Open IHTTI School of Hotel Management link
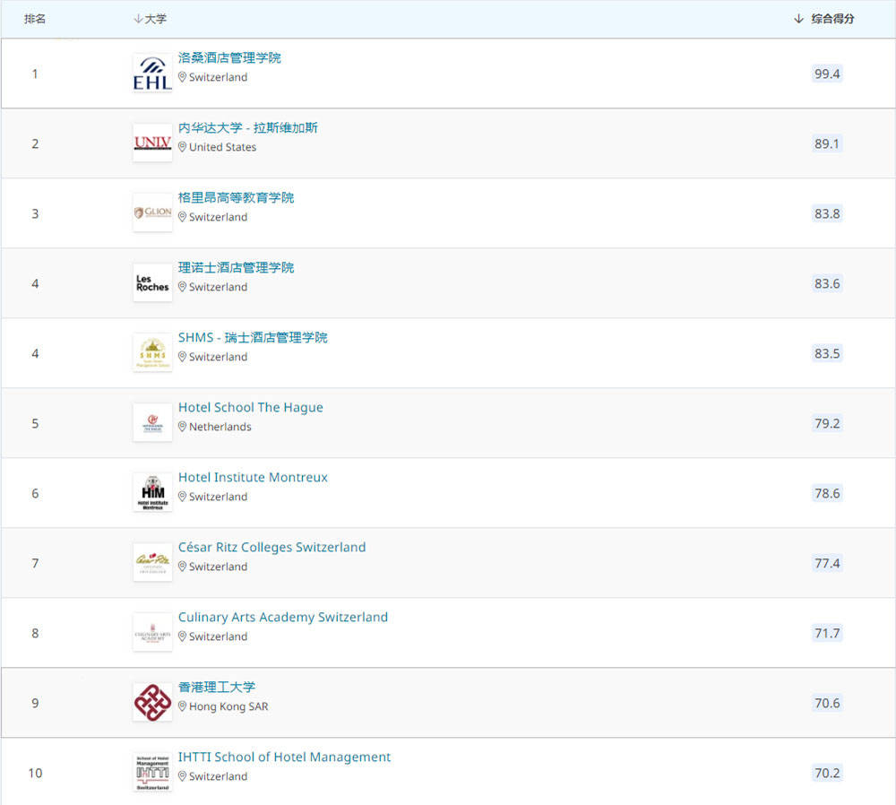The height and width of the screenshot is (805, 896). 284,757
